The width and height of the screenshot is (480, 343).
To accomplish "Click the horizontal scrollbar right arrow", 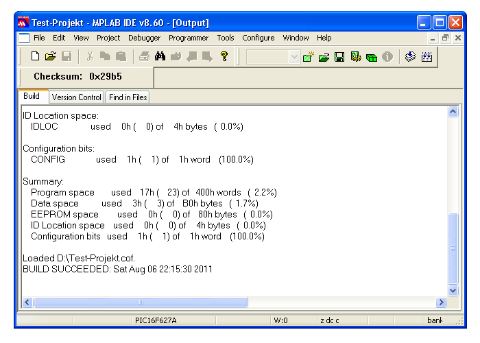I will 441,303.
